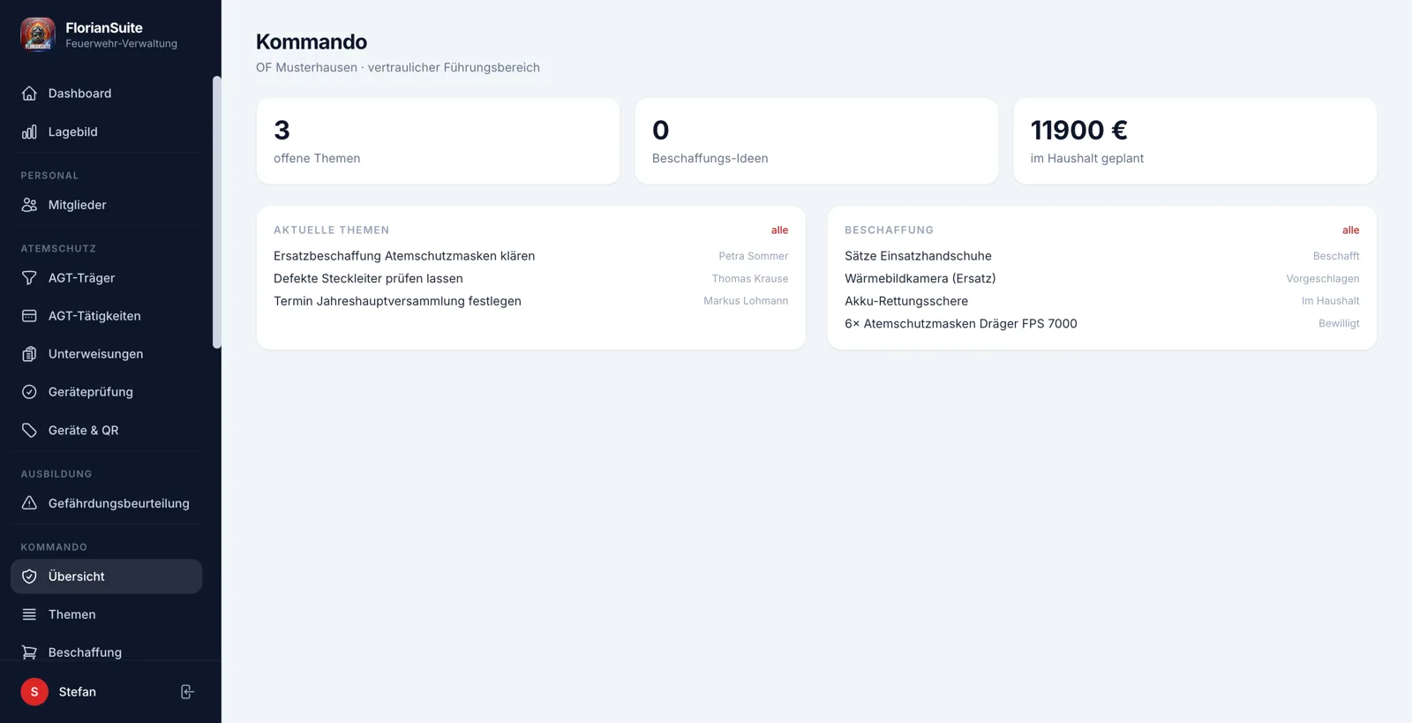Open the Themen sidebar entry
Image resolution: width=1412 pixels, height=723 pixels.
pos(106,614)
